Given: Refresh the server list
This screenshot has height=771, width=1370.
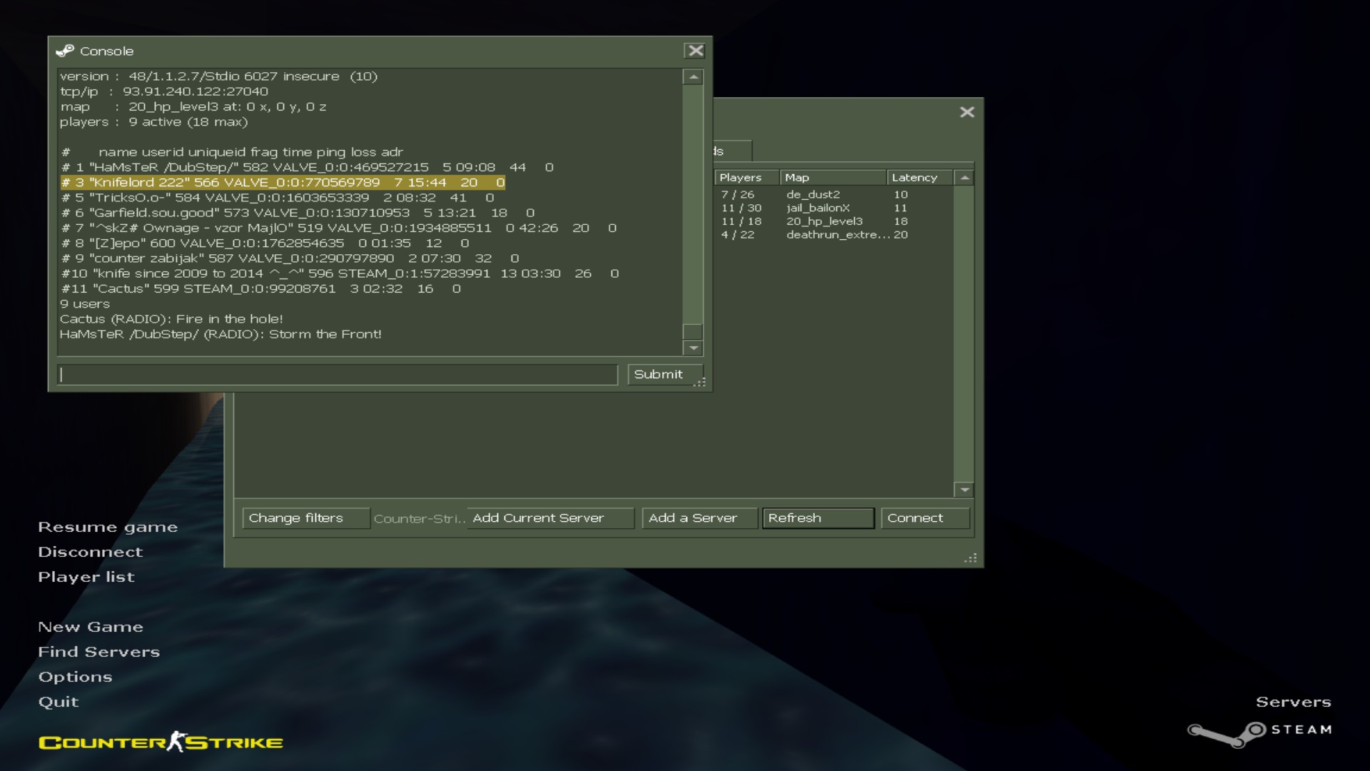Looking at the screenshot, I should [x=818, y=518].
